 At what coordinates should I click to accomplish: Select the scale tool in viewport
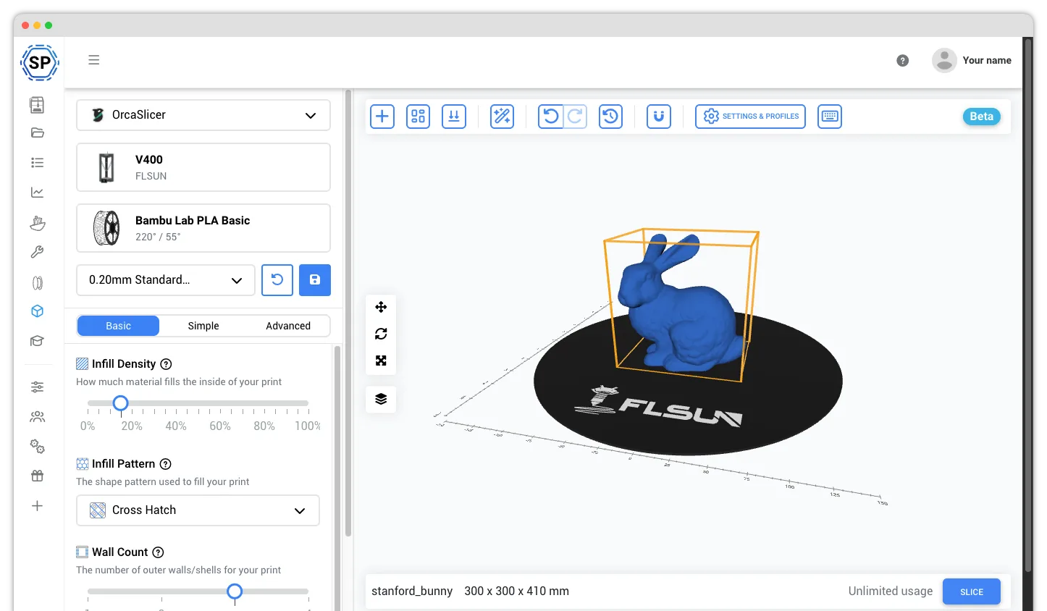pyautogui.click(x=381, y=361)
